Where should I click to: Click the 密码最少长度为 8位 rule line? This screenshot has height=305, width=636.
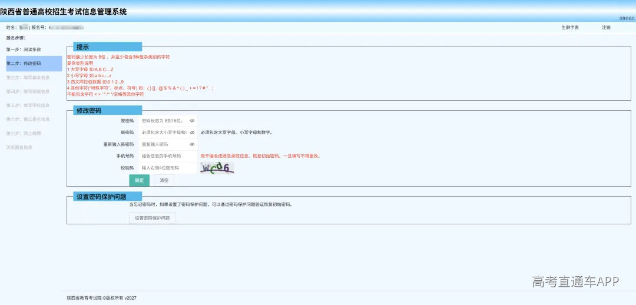tap(118, 57)
